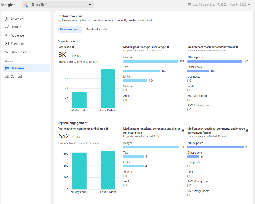Open the Benchmarking section
This screenshot has height=204, width=255.
pos(26,52)
